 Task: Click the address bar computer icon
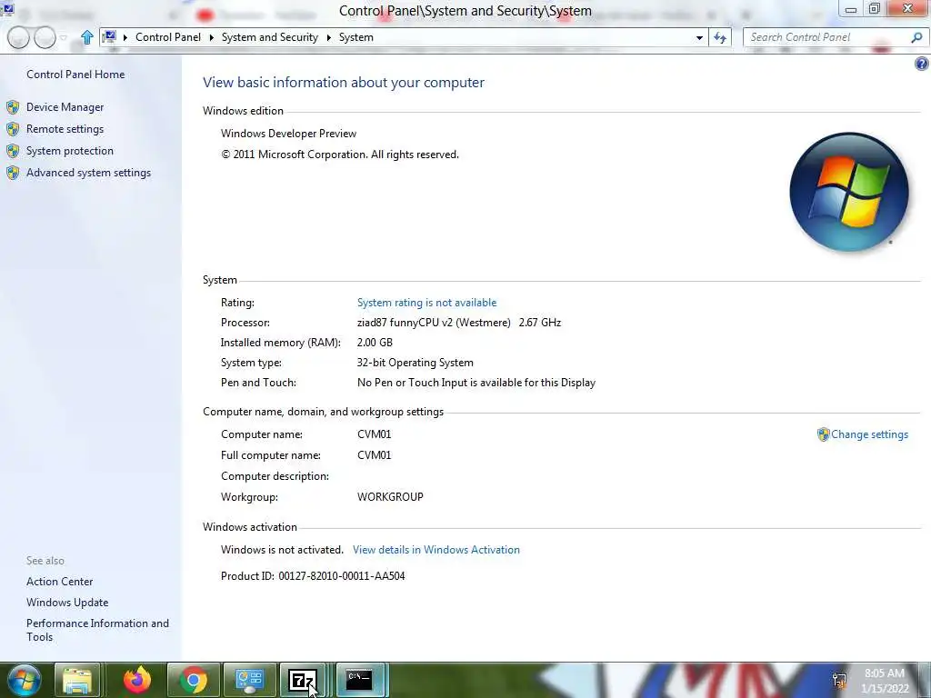(x=109, y=36)
